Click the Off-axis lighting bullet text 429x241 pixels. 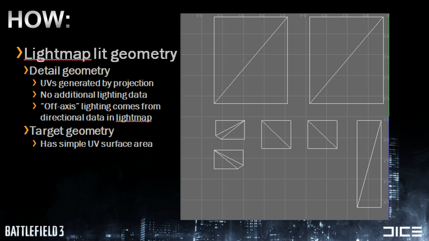tap(101, 112)
